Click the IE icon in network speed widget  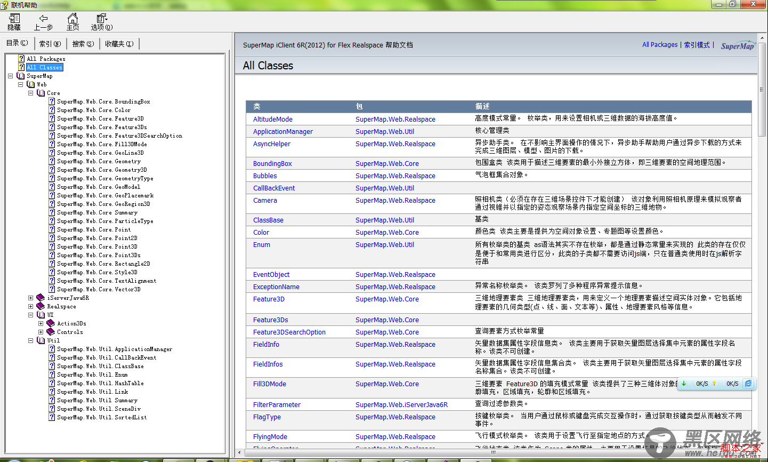coord(748,384)
